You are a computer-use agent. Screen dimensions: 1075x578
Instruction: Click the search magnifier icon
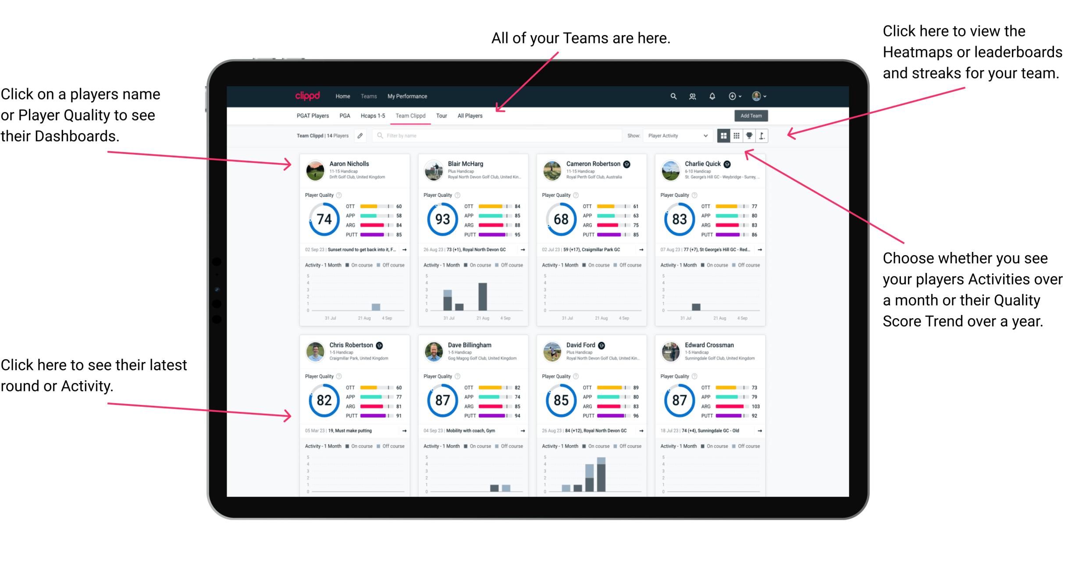pyautogui.click(x=672, y=96)
